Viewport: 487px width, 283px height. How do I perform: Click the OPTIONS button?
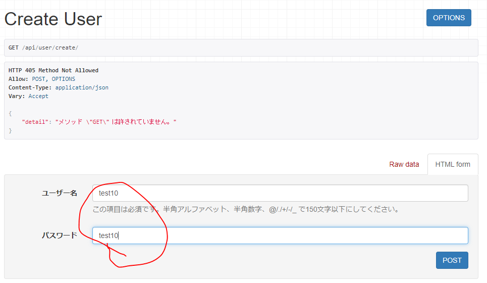click(x=449, y=18)
